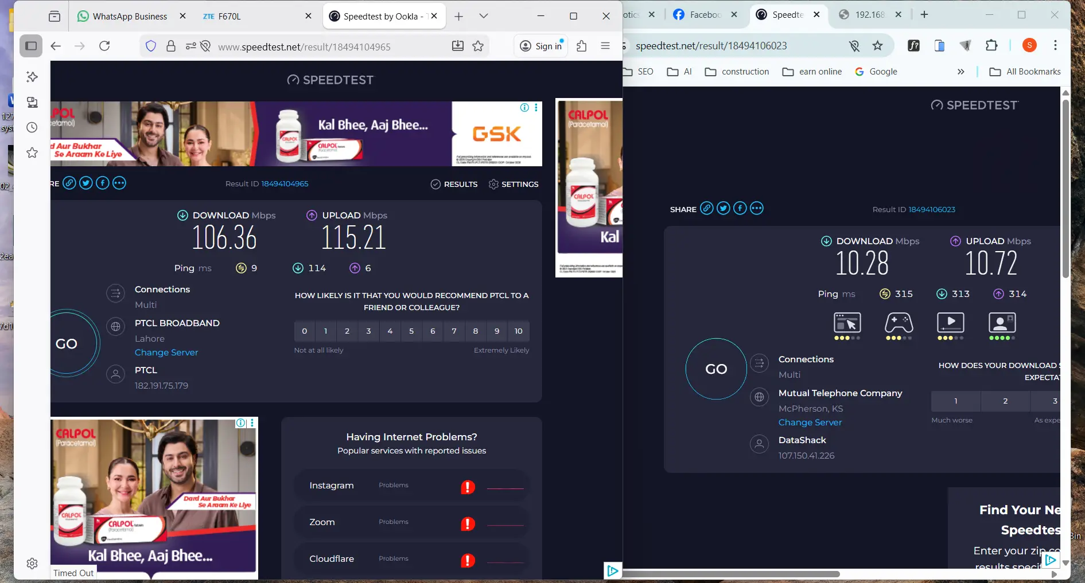Viewport: 1085px width, 583px height.
Task: Open the Firefox extensions puzzle icon
Action: point(581,46)
